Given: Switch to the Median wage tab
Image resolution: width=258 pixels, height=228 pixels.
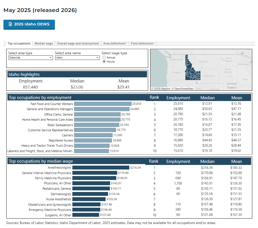Looking at the screenshot, I should [44, 43].
